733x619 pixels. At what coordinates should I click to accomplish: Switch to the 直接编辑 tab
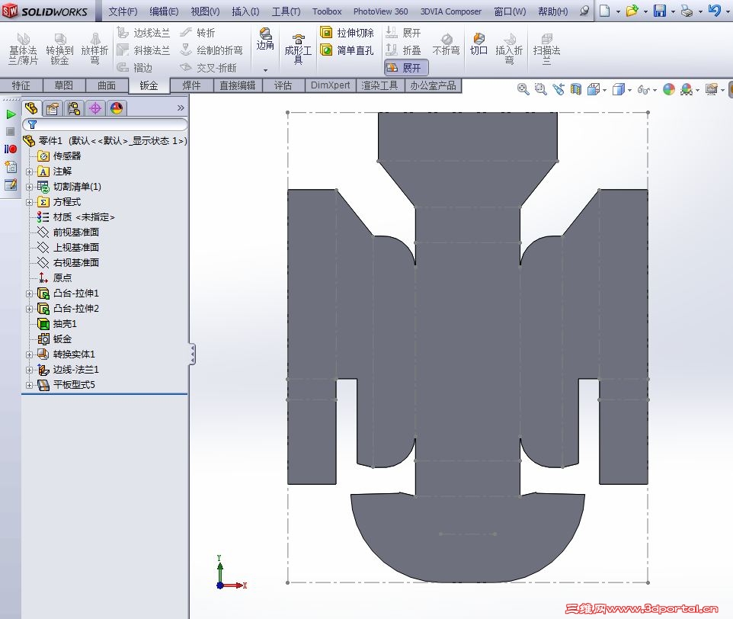click(238, 85)
